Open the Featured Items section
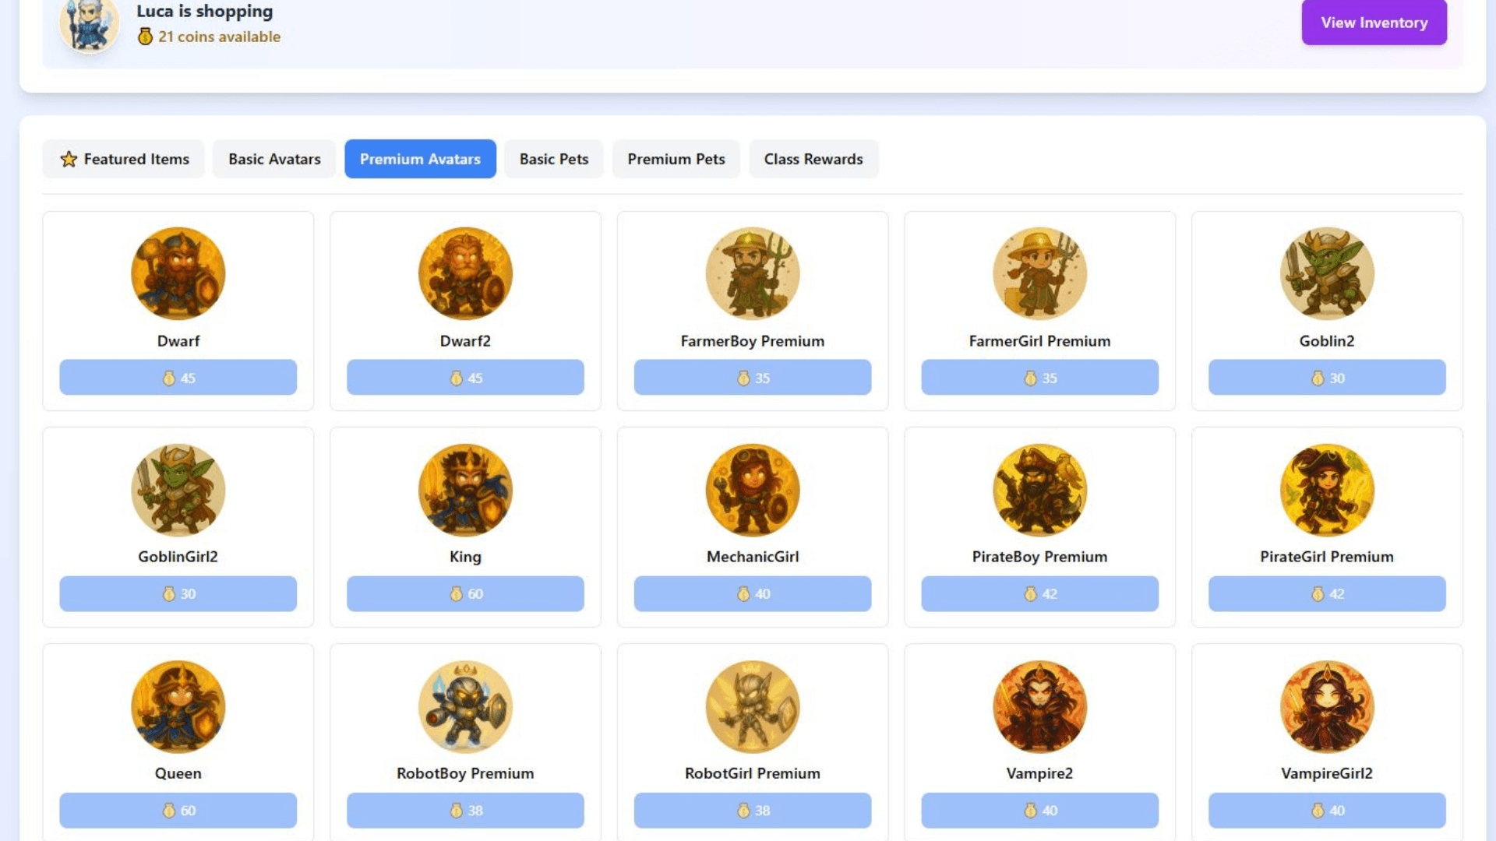This screenshot has width=1496, height=841. [x=123, y=159]
